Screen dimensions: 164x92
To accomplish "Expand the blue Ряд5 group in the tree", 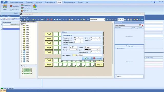I will click(22, 58).
